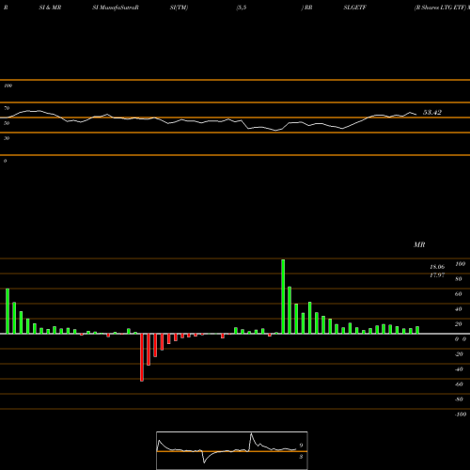Click the last green bar on the right

[x=417, y=330]
